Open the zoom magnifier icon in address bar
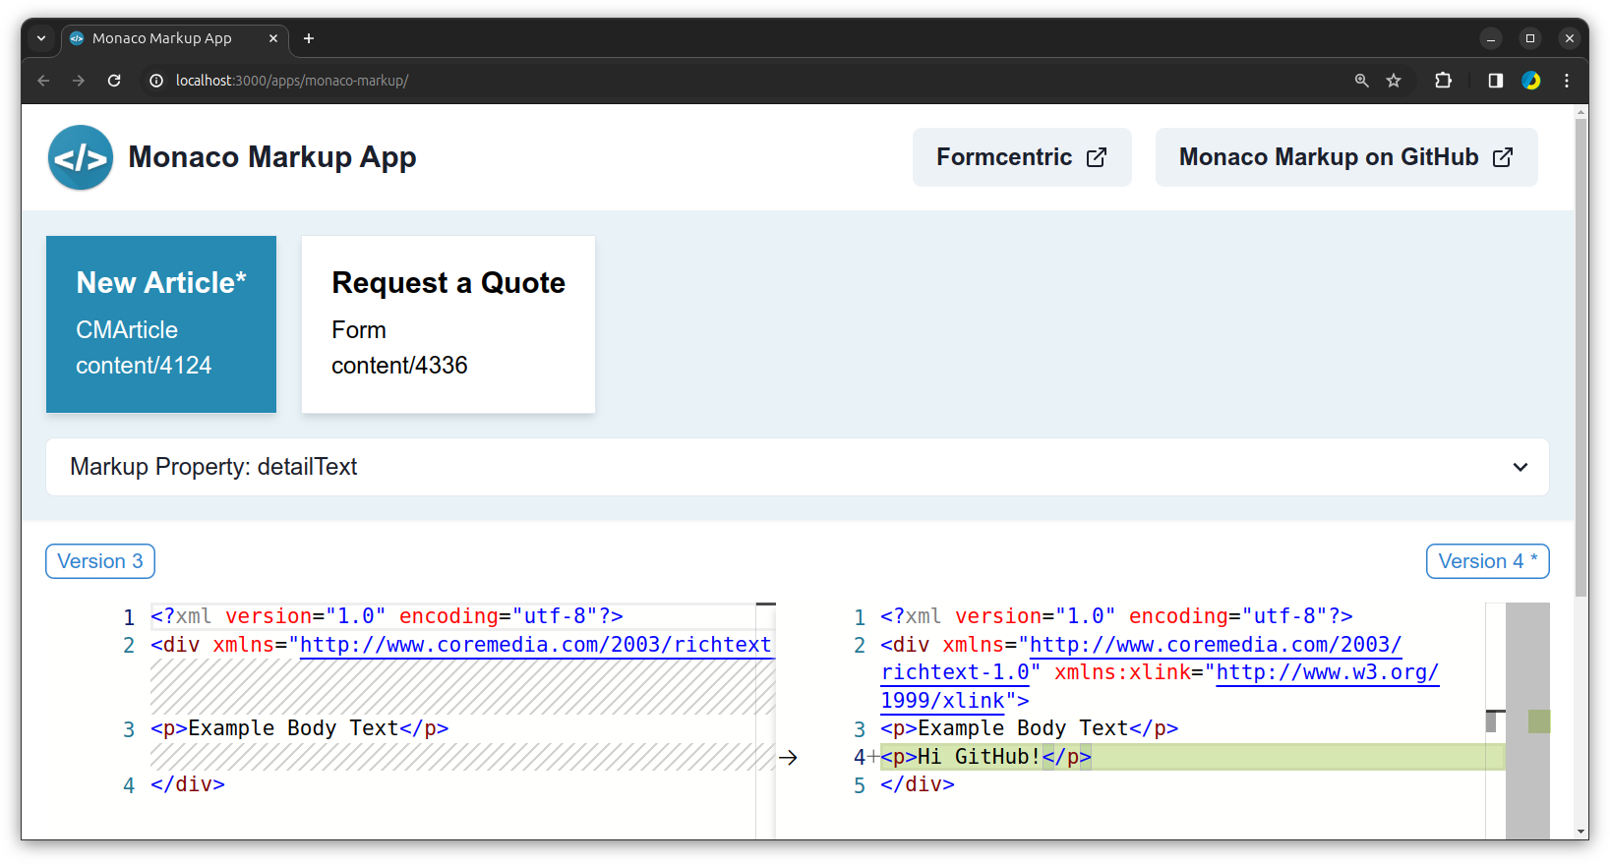Image resolution: width=1610 pixels, height=864 pixels. pos(1362,81)
